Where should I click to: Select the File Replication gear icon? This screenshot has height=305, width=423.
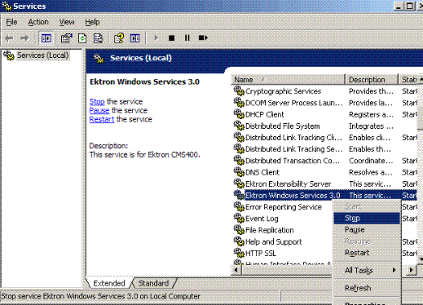pyautogui.click(x=239, y=229)
